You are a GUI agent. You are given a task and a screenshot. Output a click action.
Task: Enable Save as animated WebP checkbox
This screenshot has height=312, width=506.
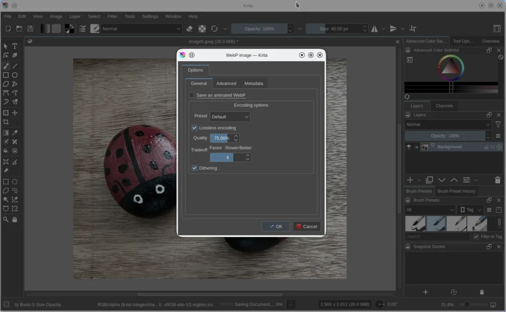pos(192,95)
